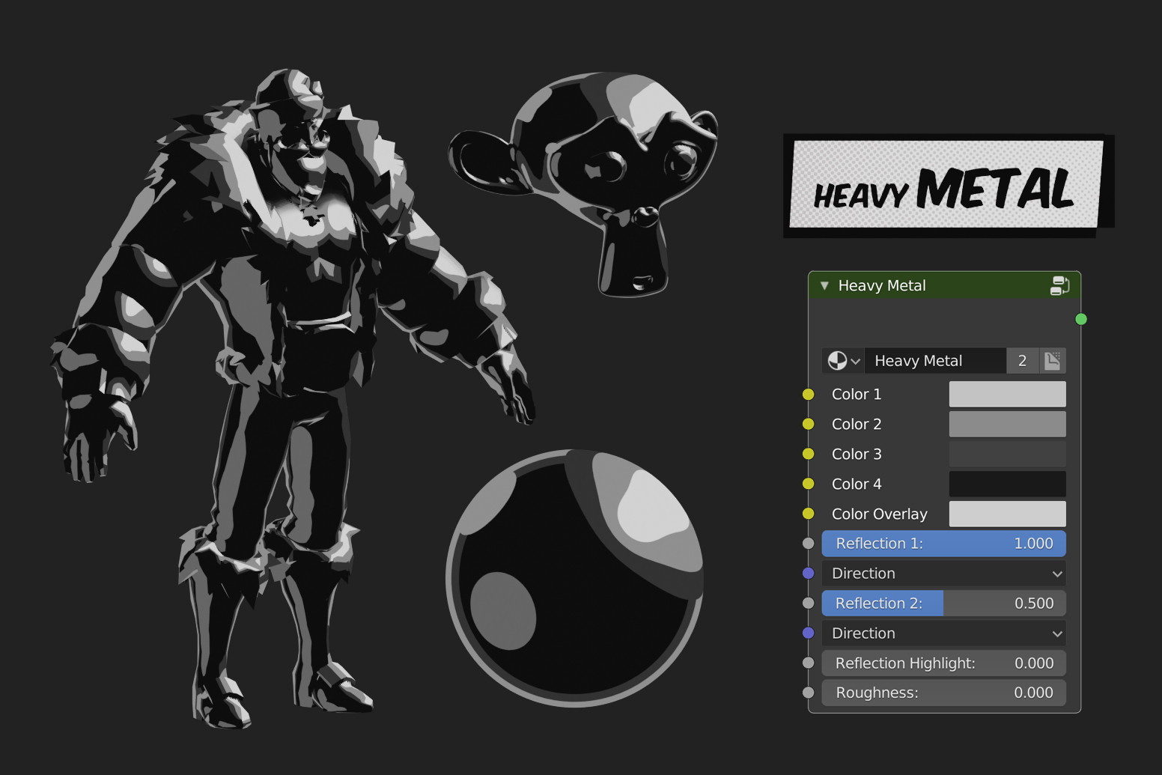The width and height of the screenshot is (1162, 775).
Task: Click the gray socket beside Reflection 2
Action: pos(809,604)
